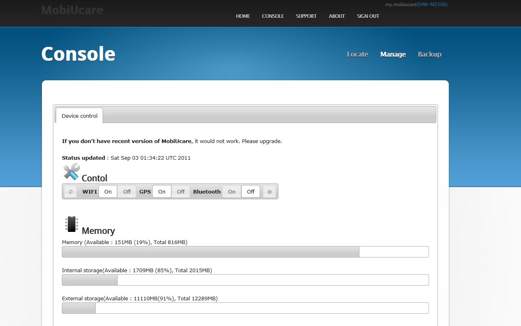
Task: Open the SUPPORT menu item
Action: (306, 16)
